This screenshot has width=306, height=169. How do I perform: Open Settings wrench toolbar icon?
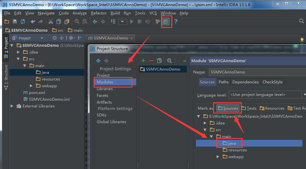[158, 21]
